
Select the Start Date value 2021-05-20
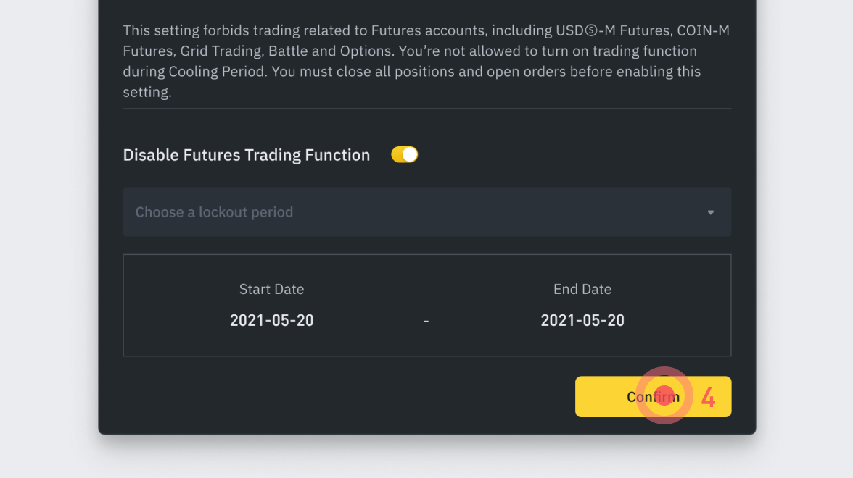[271, 320]
